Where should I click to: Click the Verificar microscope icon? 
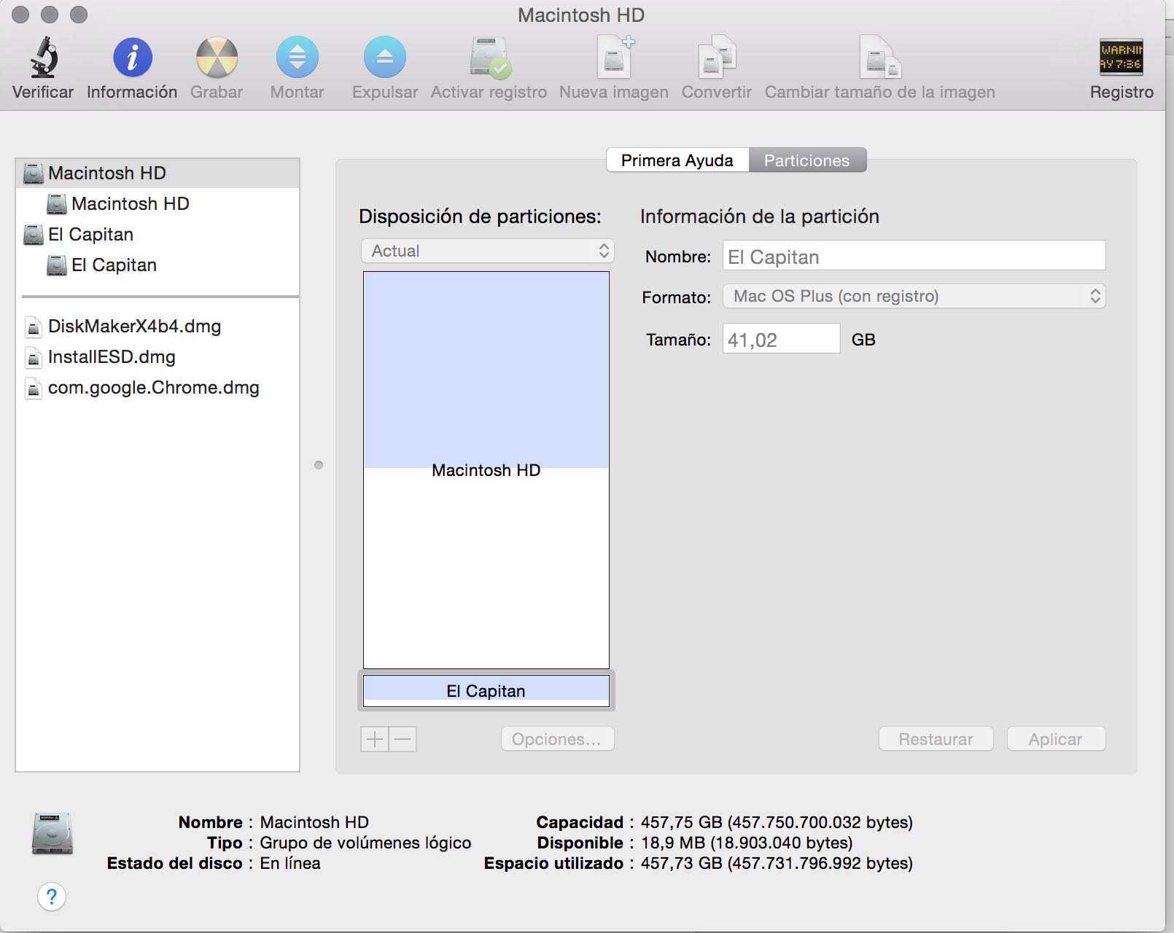[43, 58]
